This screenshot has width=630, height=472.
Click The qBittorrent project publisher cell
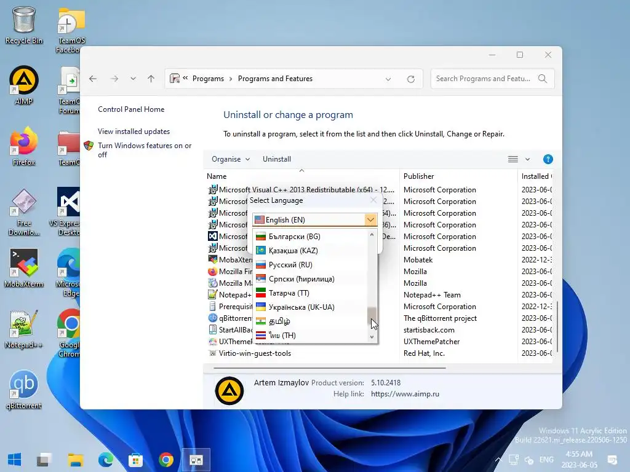(440, 318)
